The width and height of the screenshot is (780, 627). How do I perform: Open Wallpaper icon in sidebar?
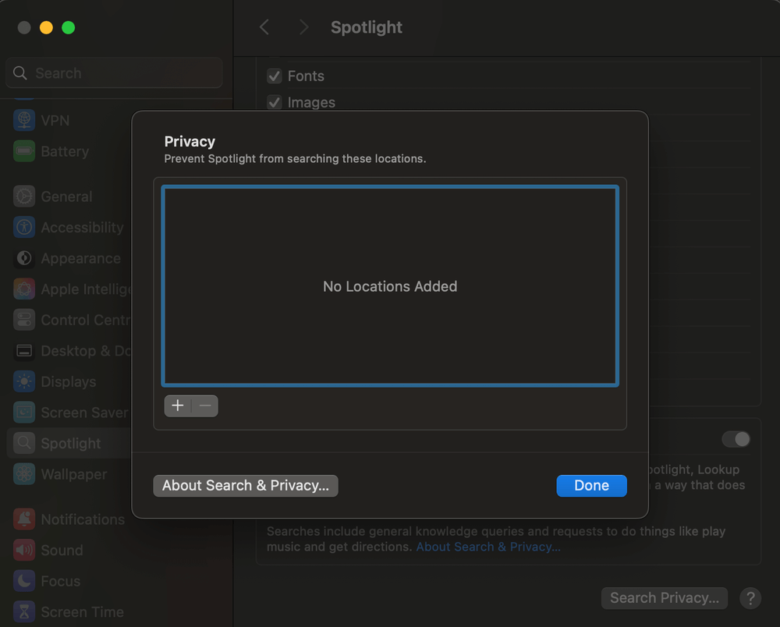(24, 474)
